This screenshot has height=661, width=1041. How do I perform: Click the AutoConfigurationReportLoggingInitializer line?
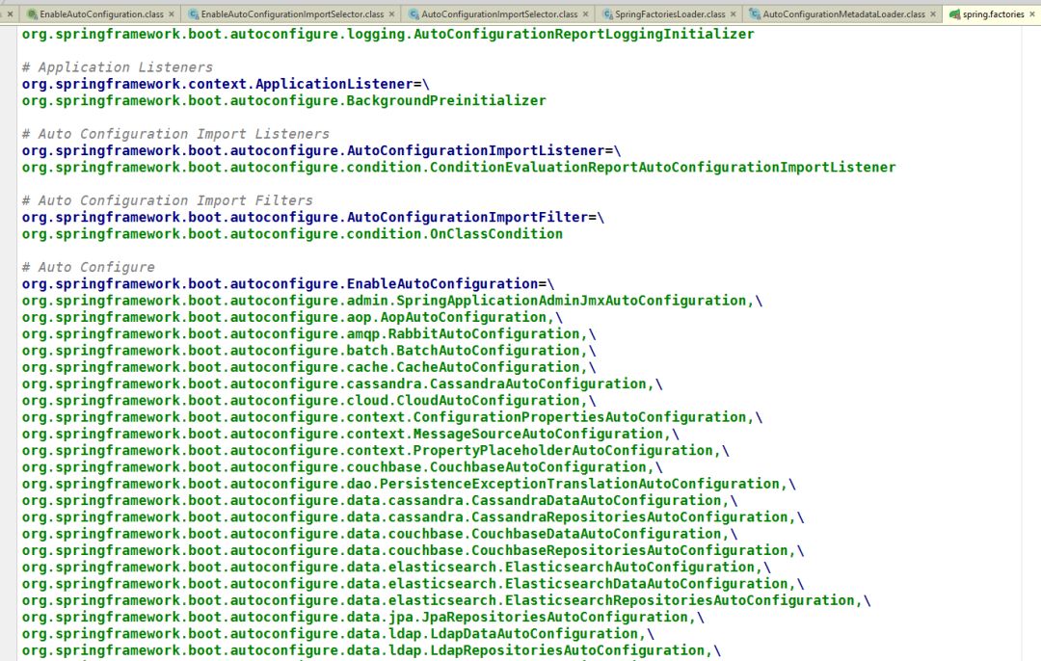point(387,34)
